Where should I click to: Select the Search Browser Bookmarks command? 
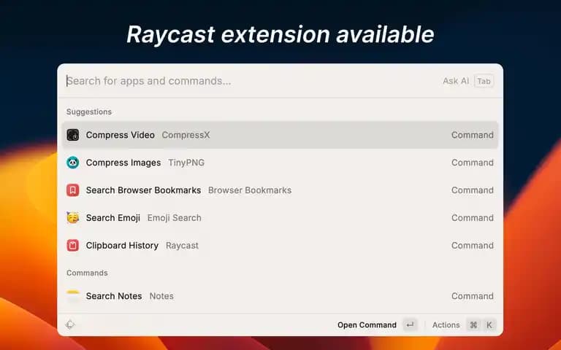tap(280, 190)
